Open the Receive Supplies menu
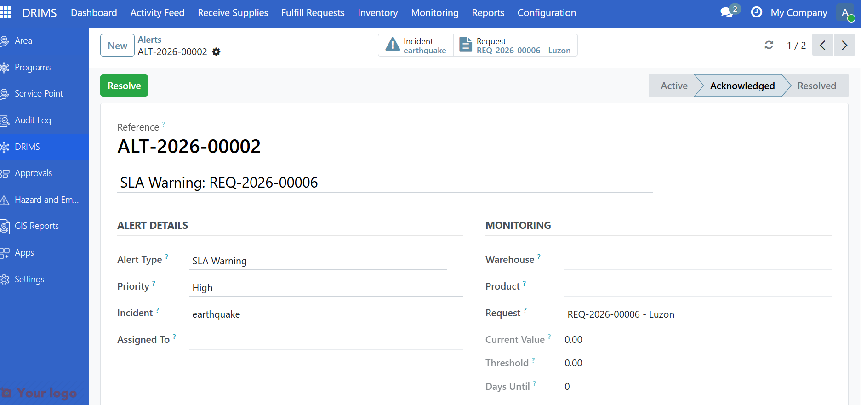This screenshot has height=405, width=861. [x=233, y=13]
